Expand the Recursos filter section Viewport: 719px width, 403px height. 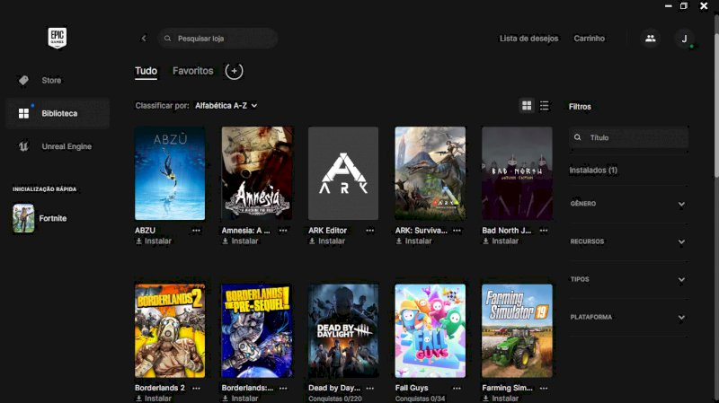tap(628, 241)
